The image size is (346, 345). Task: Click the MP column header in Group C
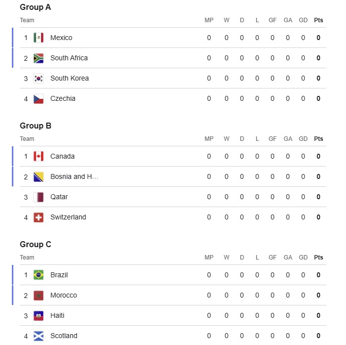pos(209,258)
